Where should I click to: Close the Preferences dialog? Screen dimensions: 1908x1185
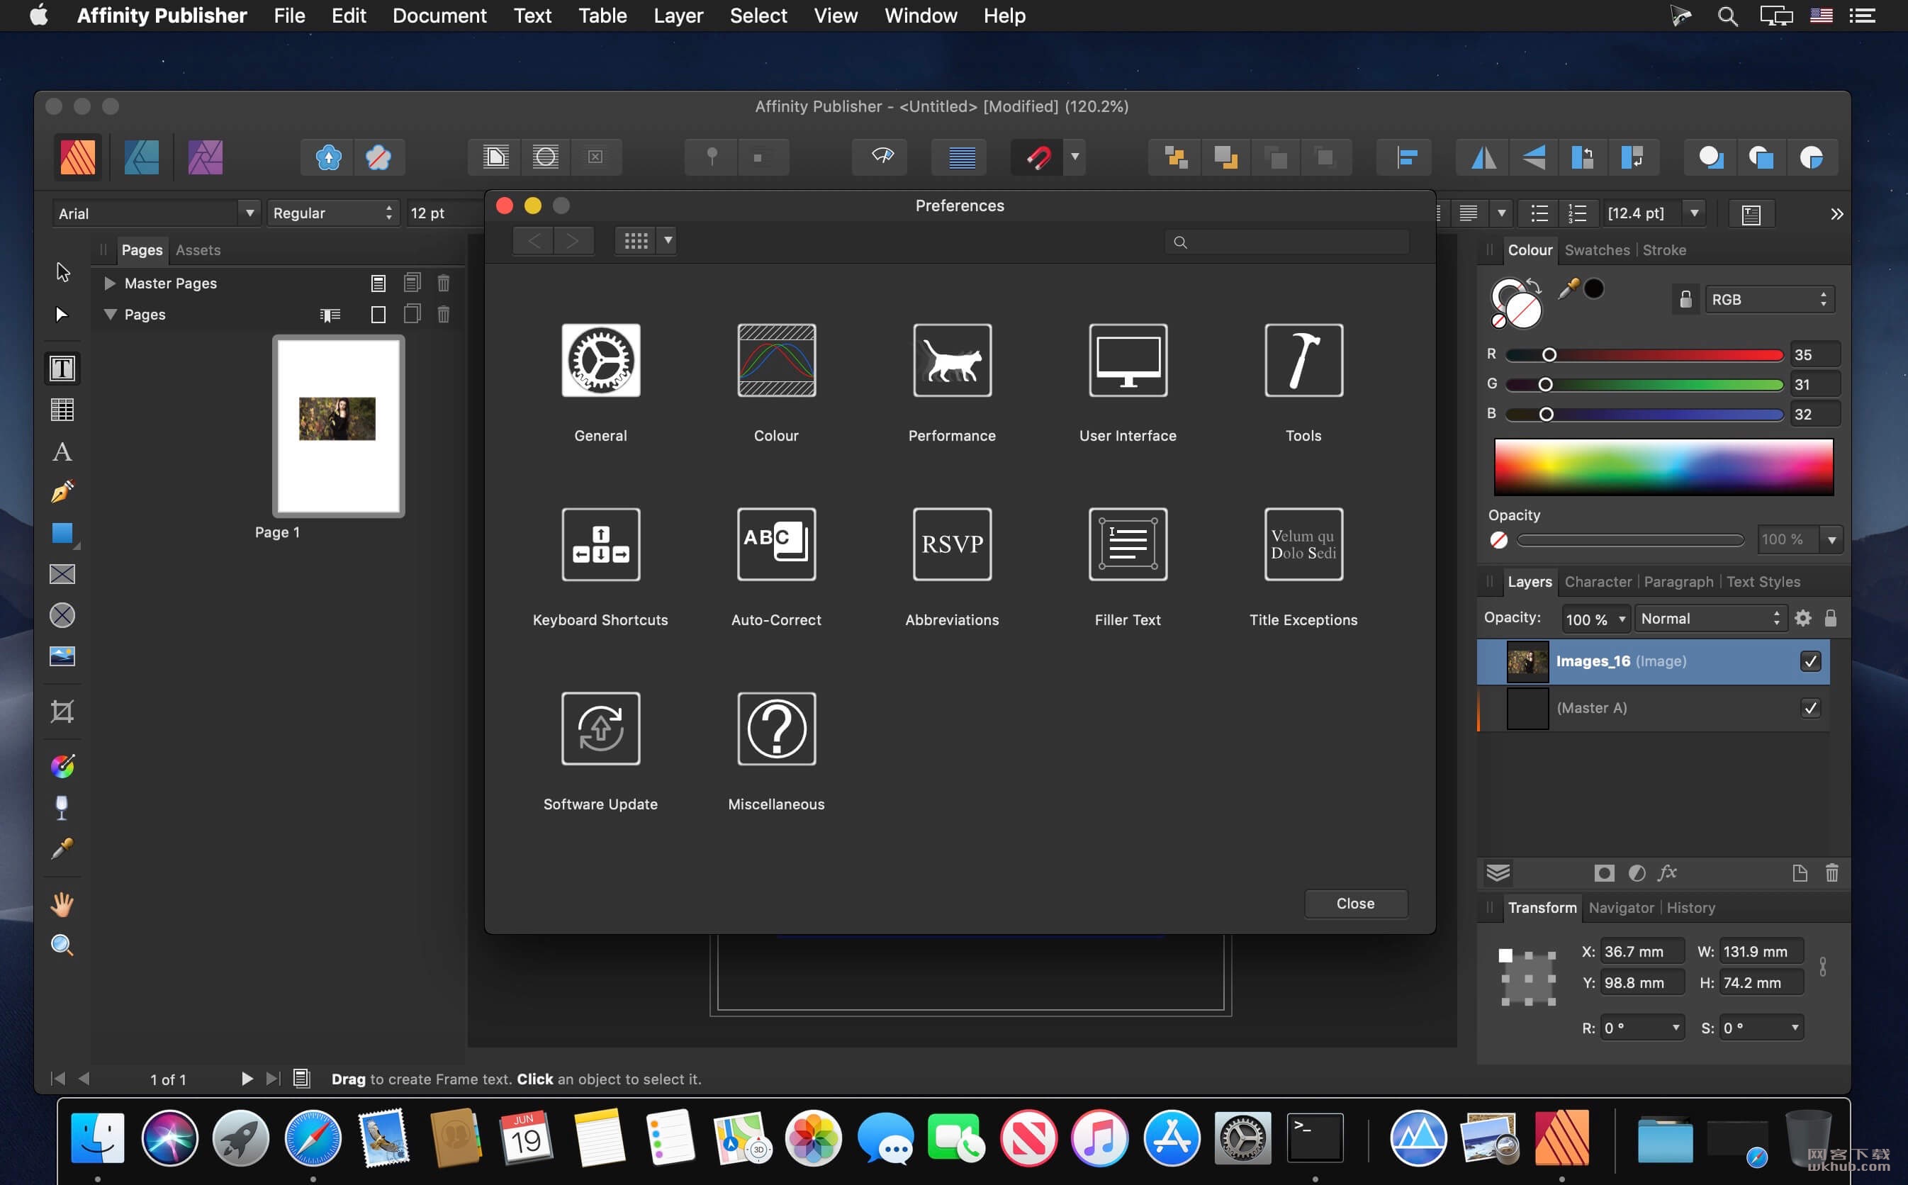tap(1354, 904)
